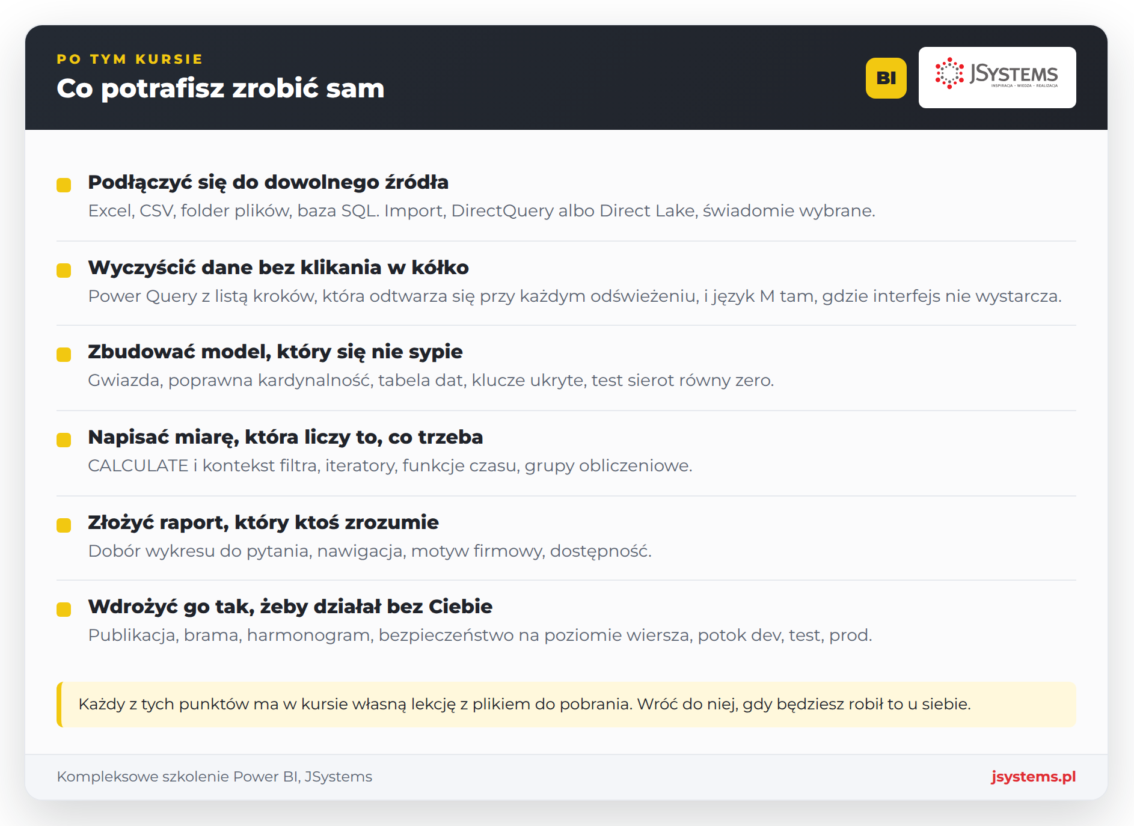
Task: Click the description starting "Gwiazda, poprawna kardynalność"
Action: click(x=431, y=380)
